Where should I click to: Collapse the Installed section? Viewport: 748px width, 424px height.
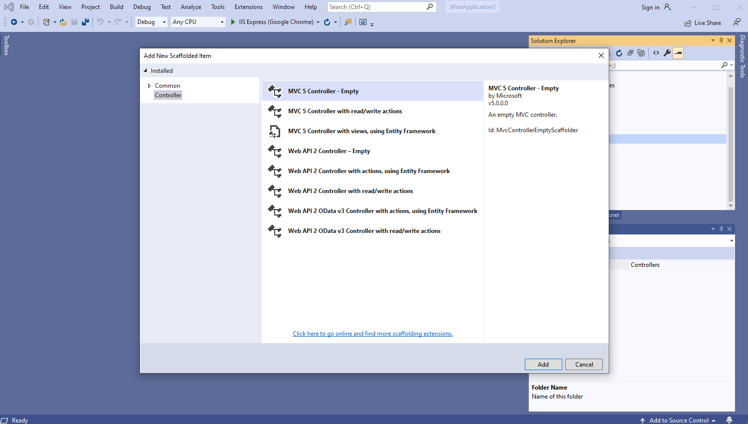click(x=146, y=71)
